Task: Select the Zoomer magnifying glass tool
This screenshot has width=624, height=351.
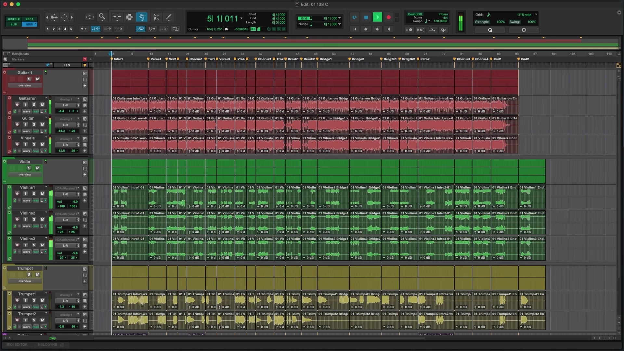Action: point(102,17)
